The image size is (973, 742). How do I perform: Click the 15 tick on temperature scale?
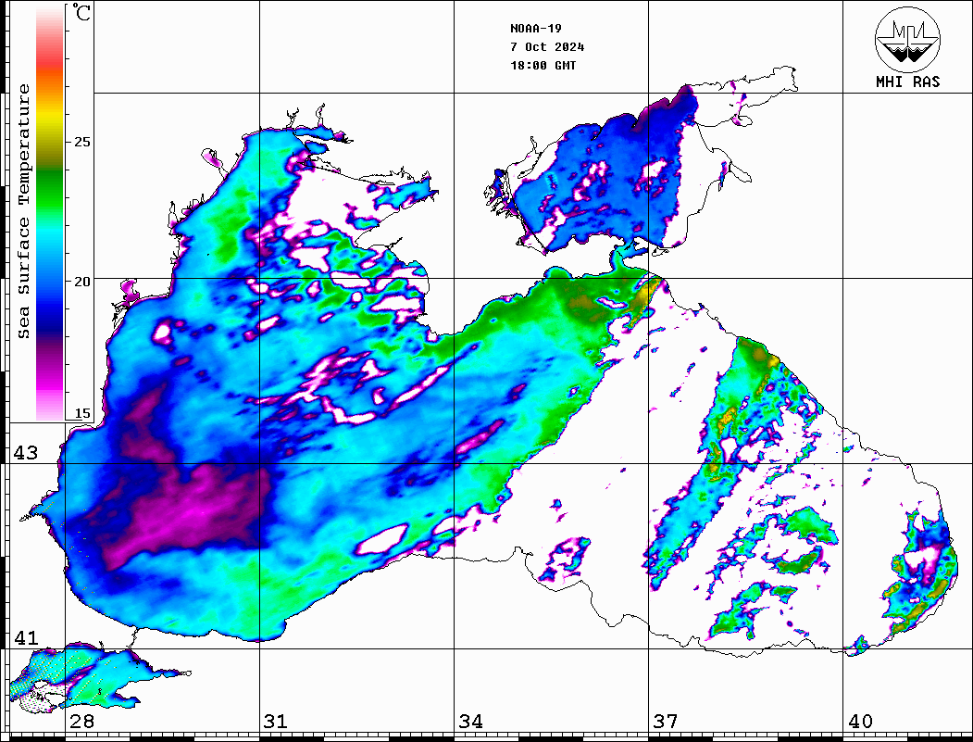click(81, 413)
